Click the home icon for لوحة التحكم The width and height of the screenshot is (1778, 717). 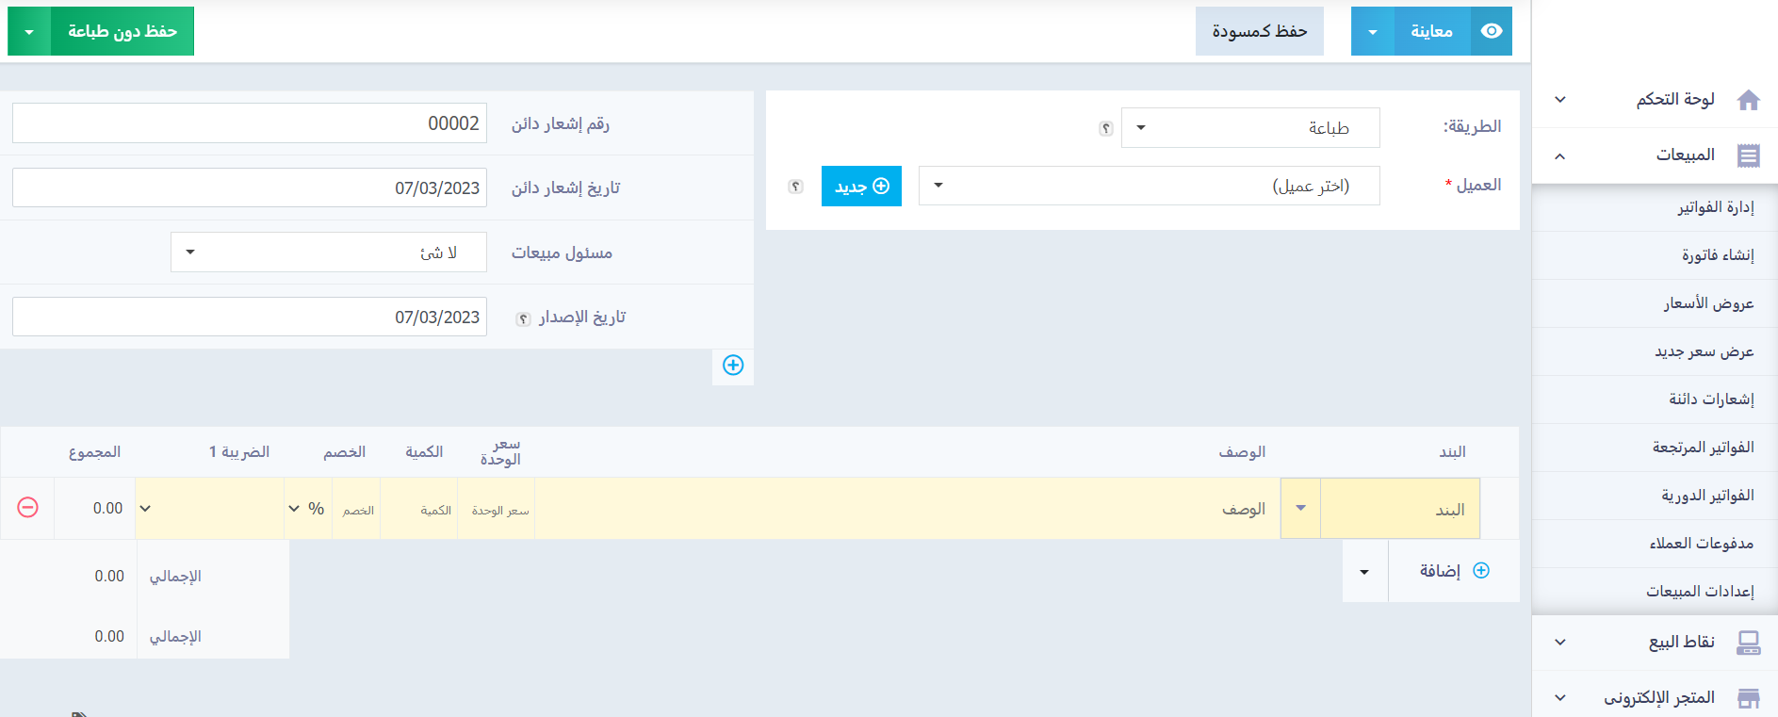[1749, 100]
